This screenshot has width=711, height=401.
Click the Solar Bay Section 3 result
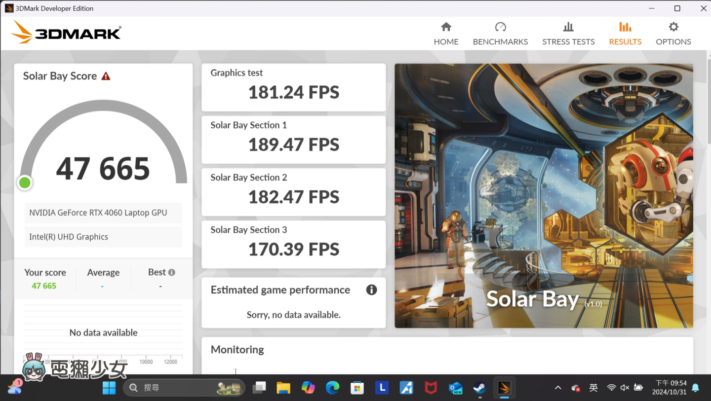pyautogui.click(x=293, y=244)
